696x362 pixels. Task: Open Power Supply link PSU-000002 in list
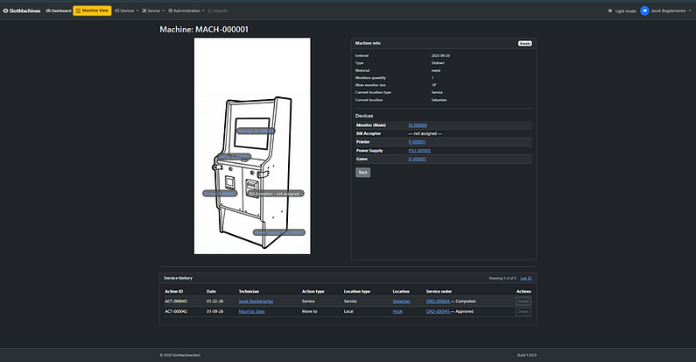tap(419, 151)
